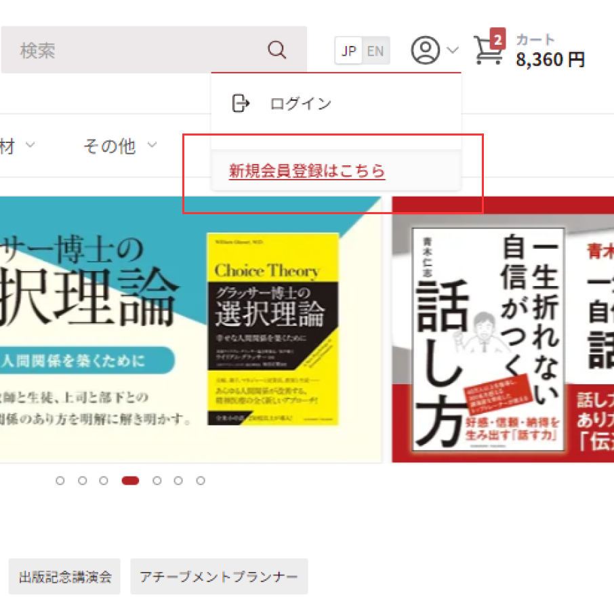Go to the seventh carousel slide dot
The image size is (614, 614).
coord(201,480)
